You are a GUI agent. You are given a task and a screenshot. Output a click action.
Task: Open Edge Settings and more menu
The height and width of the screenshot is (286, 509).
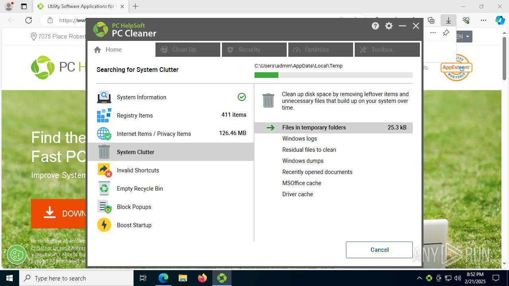click(x=484, y=20)
